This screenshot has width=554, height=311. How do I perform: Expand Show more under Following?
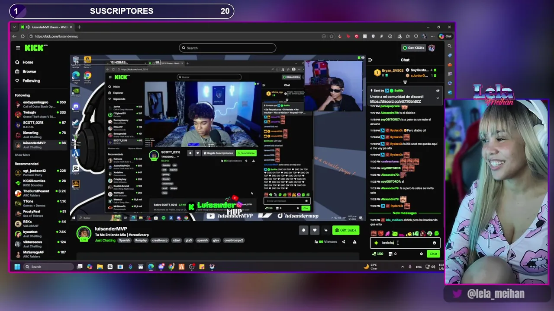point(23,155)
